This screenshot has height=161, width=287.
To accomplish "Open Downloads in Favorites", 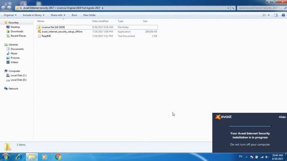I will (17, 31).
